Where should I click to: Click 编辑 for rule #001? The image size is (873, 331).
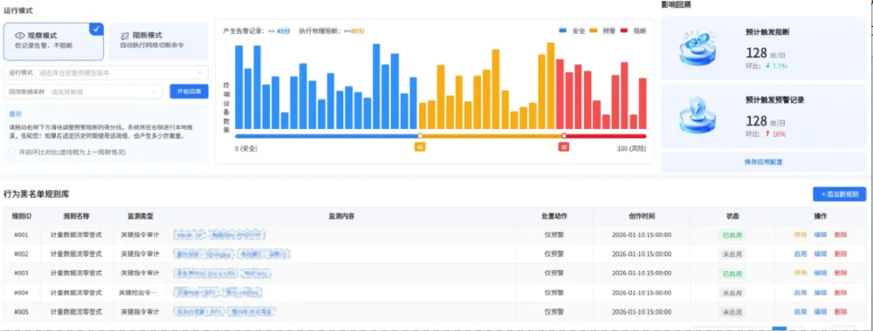tap(820, 235)
